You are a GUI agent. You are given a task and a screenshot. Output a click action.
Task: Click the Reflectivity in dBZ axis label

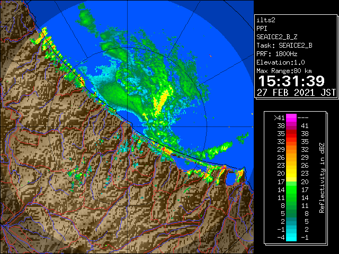pos(322,178)
